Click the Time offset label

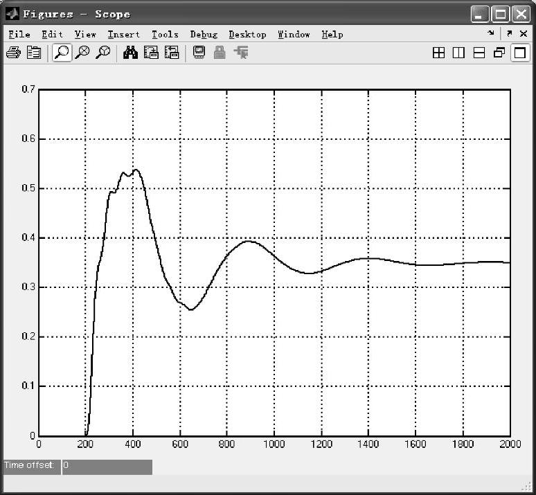tap(29, 465)
